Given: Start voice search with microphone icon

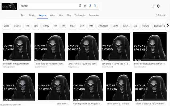Looking at the screenshot, I should pyautogui.click(x=90, y=6).
